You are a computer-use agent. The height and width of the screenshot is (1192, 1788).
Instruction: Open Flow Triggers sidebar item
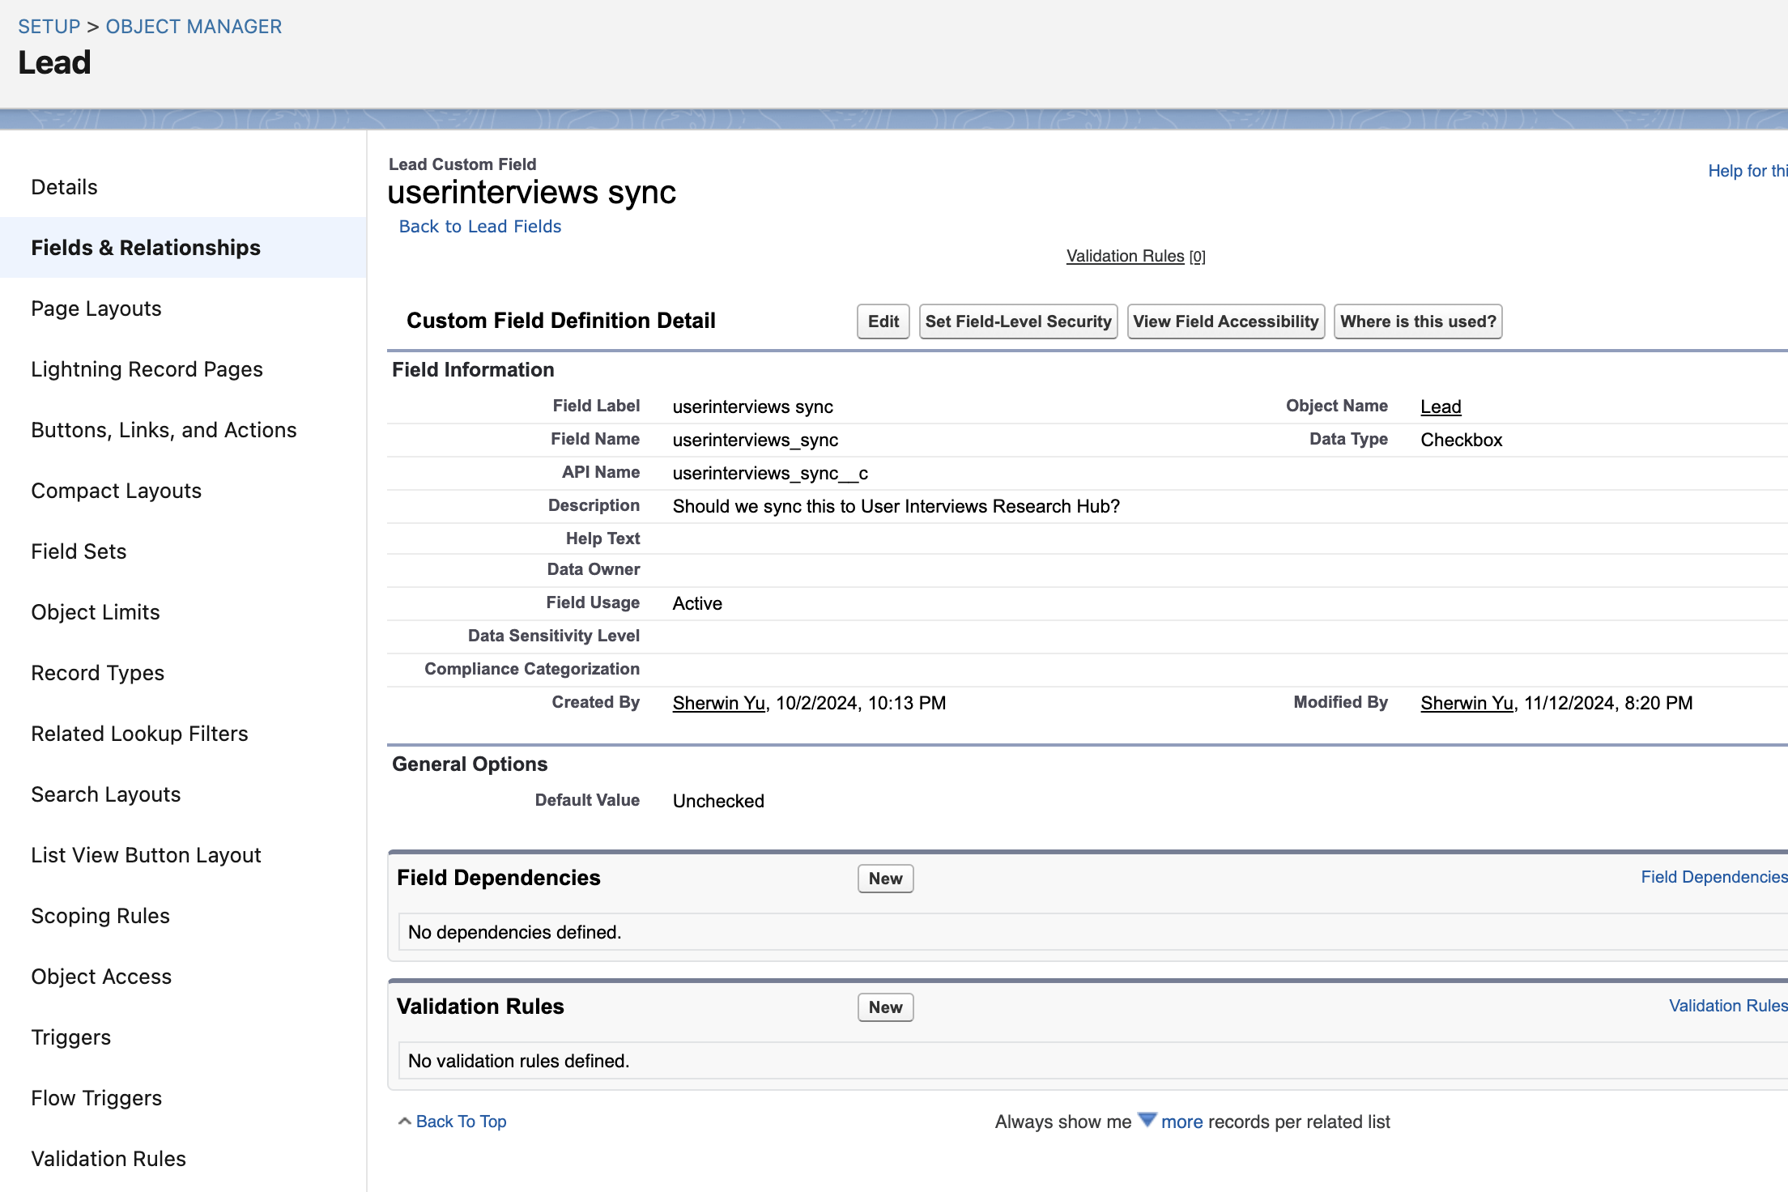point(96,1098)
